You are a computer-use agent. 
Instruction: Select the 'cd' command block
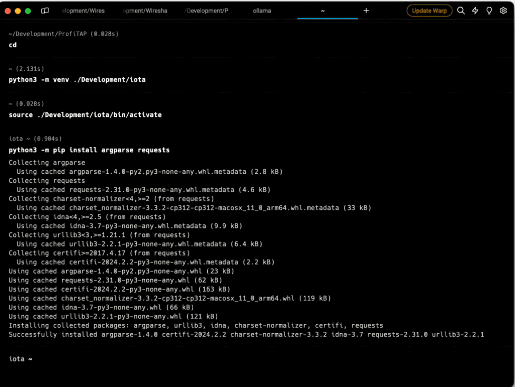13,45
